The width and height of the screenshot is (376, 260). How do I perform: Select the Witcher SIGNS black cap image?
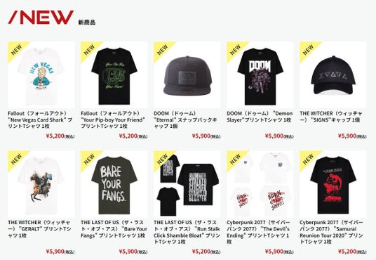333,75
